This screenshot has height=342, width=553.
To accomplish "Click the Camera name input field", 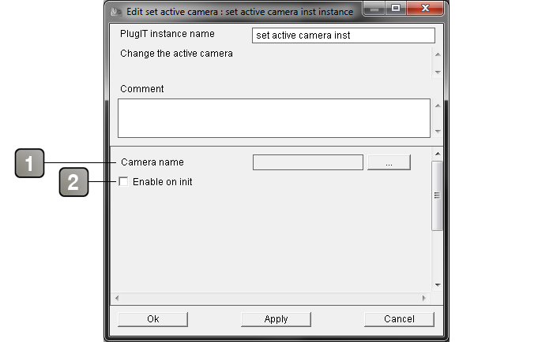I will pos(308,162).
